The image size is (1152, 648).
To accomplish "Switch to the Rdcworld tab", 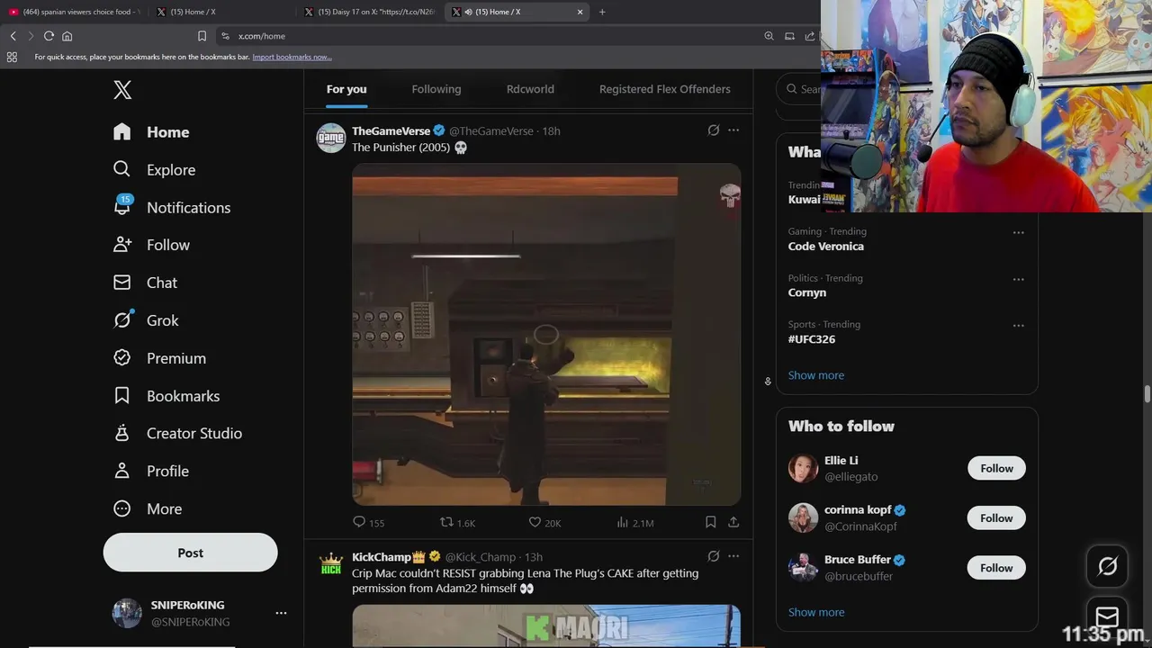I will tap(530, 89).
